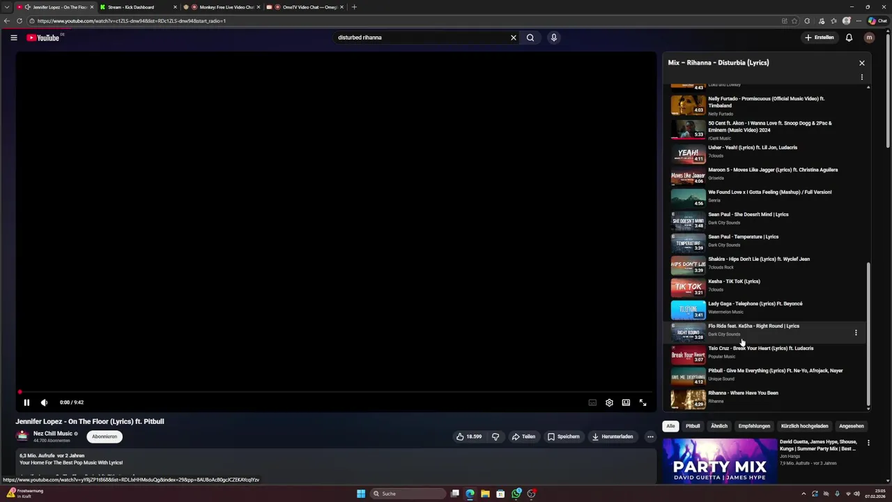Play Lady Gaga - Telephone lyrics
The height and width of the screenshot is (502, 892).
coord(767,308)
